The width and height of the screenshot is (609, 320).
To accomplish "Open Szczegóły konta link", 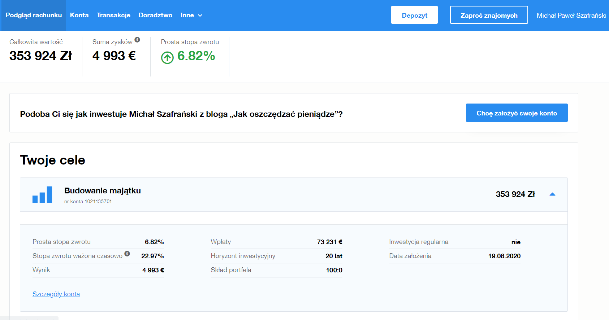I will [x=56, y=294].
